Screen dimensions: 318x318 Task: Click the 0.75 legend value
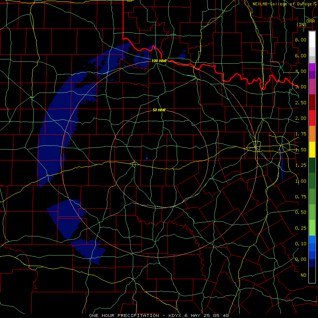tap(301, 196)
